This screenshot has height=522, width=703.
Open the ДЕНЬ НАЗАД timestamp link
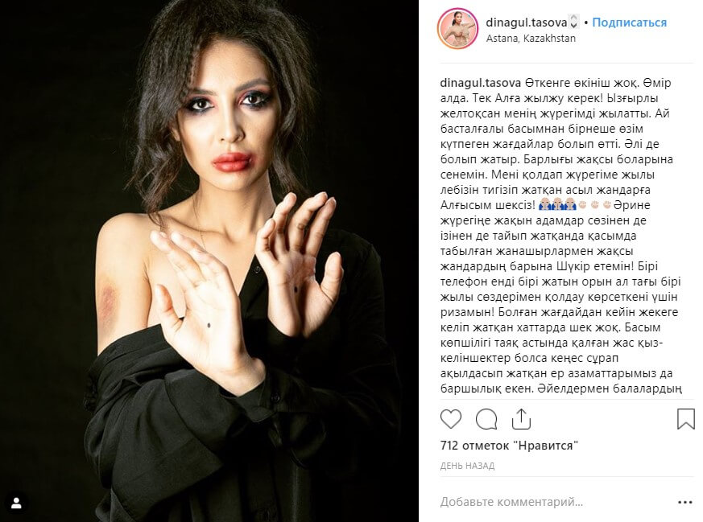(x=467, y=466)
